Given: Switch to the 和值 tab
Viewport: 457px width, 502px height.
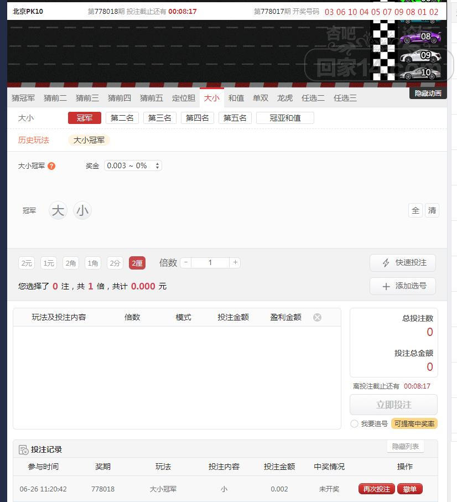Looking at the screenshot, I should (236, 98).
